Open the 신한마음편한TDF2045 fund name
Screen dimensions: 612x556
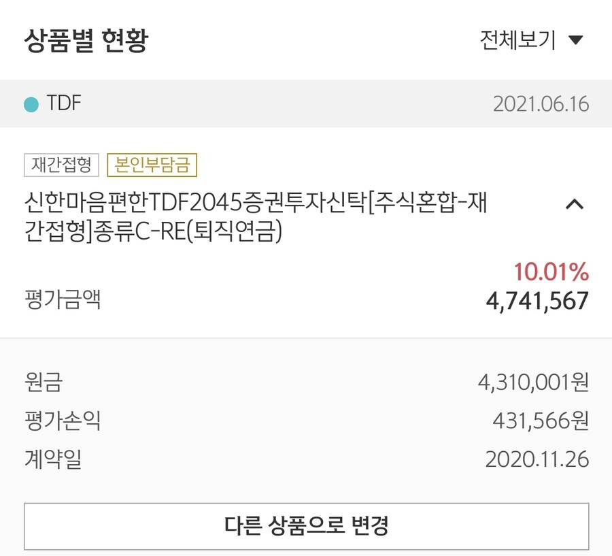point(256,217)
